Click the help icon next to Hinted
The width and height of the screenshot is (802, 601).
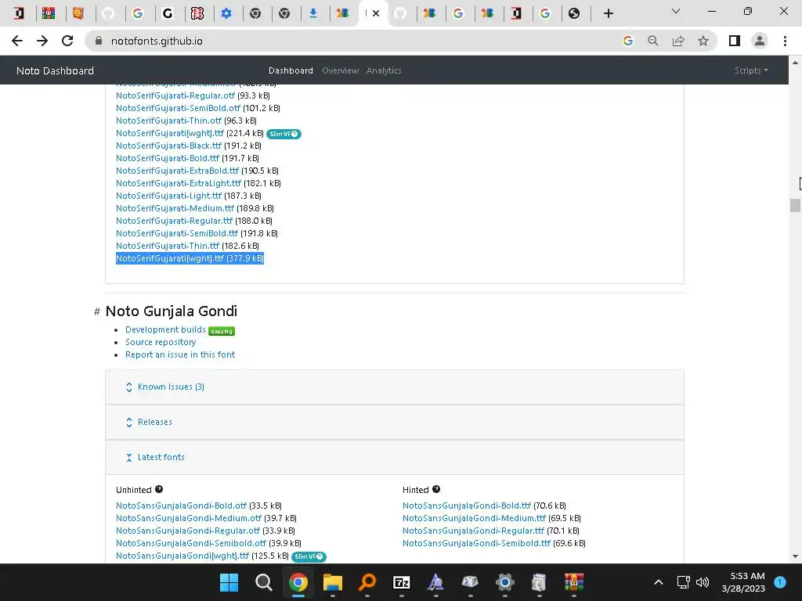pyautogui.click(x=435, y=489)
